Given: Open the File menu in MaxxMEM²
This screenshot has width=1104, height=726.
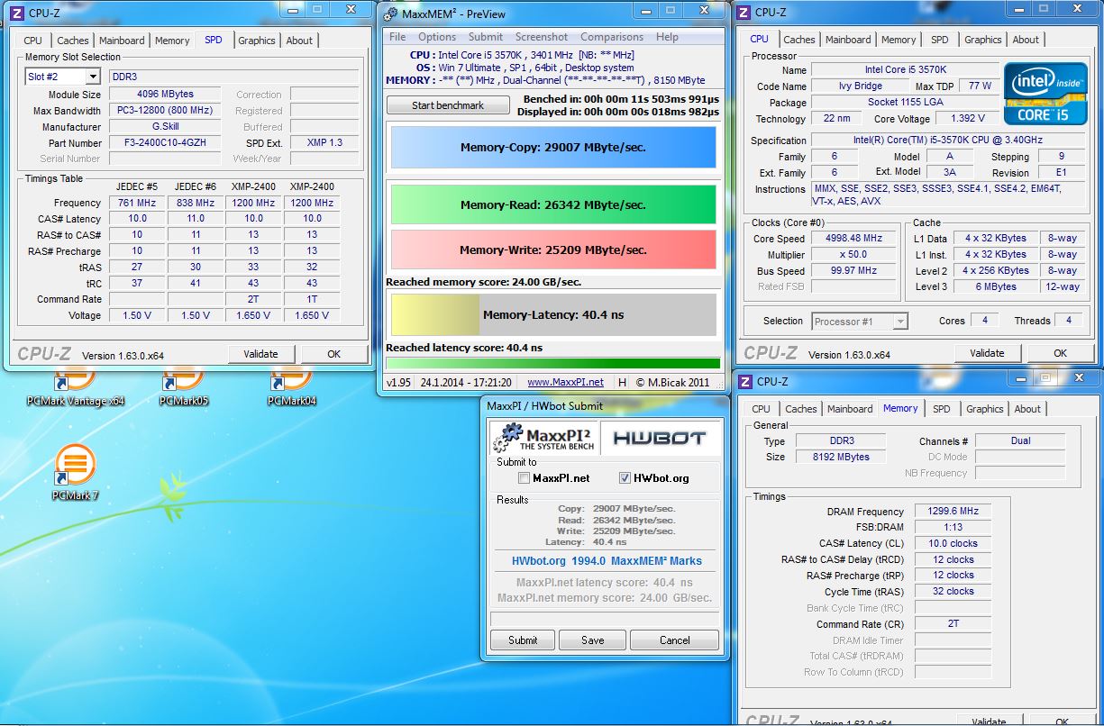Looking at the screenshot, I should point(397,37).
